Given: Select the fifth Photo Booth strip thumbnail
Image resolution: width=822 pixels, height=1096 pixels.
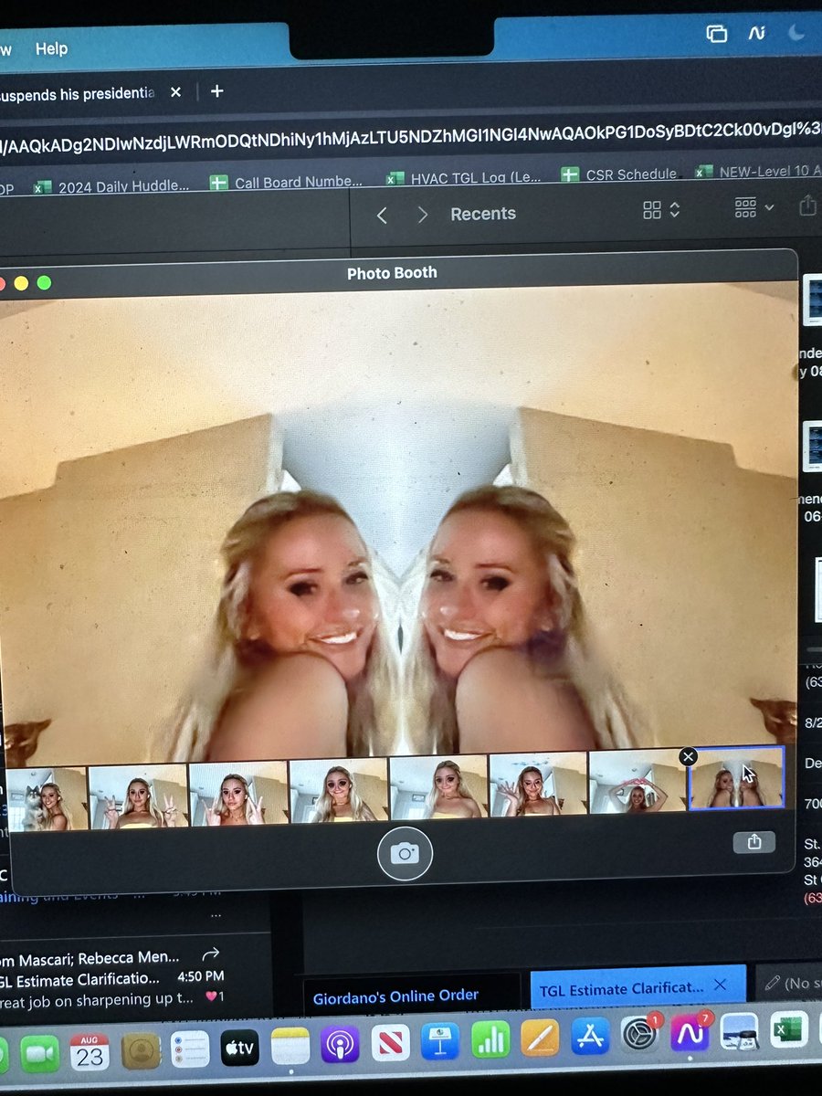Looking at the screenshot, I should 438,786.
